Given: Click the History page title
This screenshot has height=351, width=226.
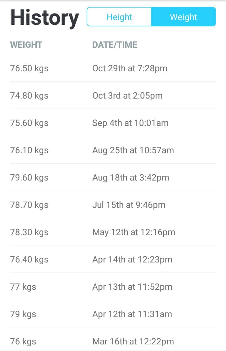Looking at the screenshot, I should click(45, 18).
